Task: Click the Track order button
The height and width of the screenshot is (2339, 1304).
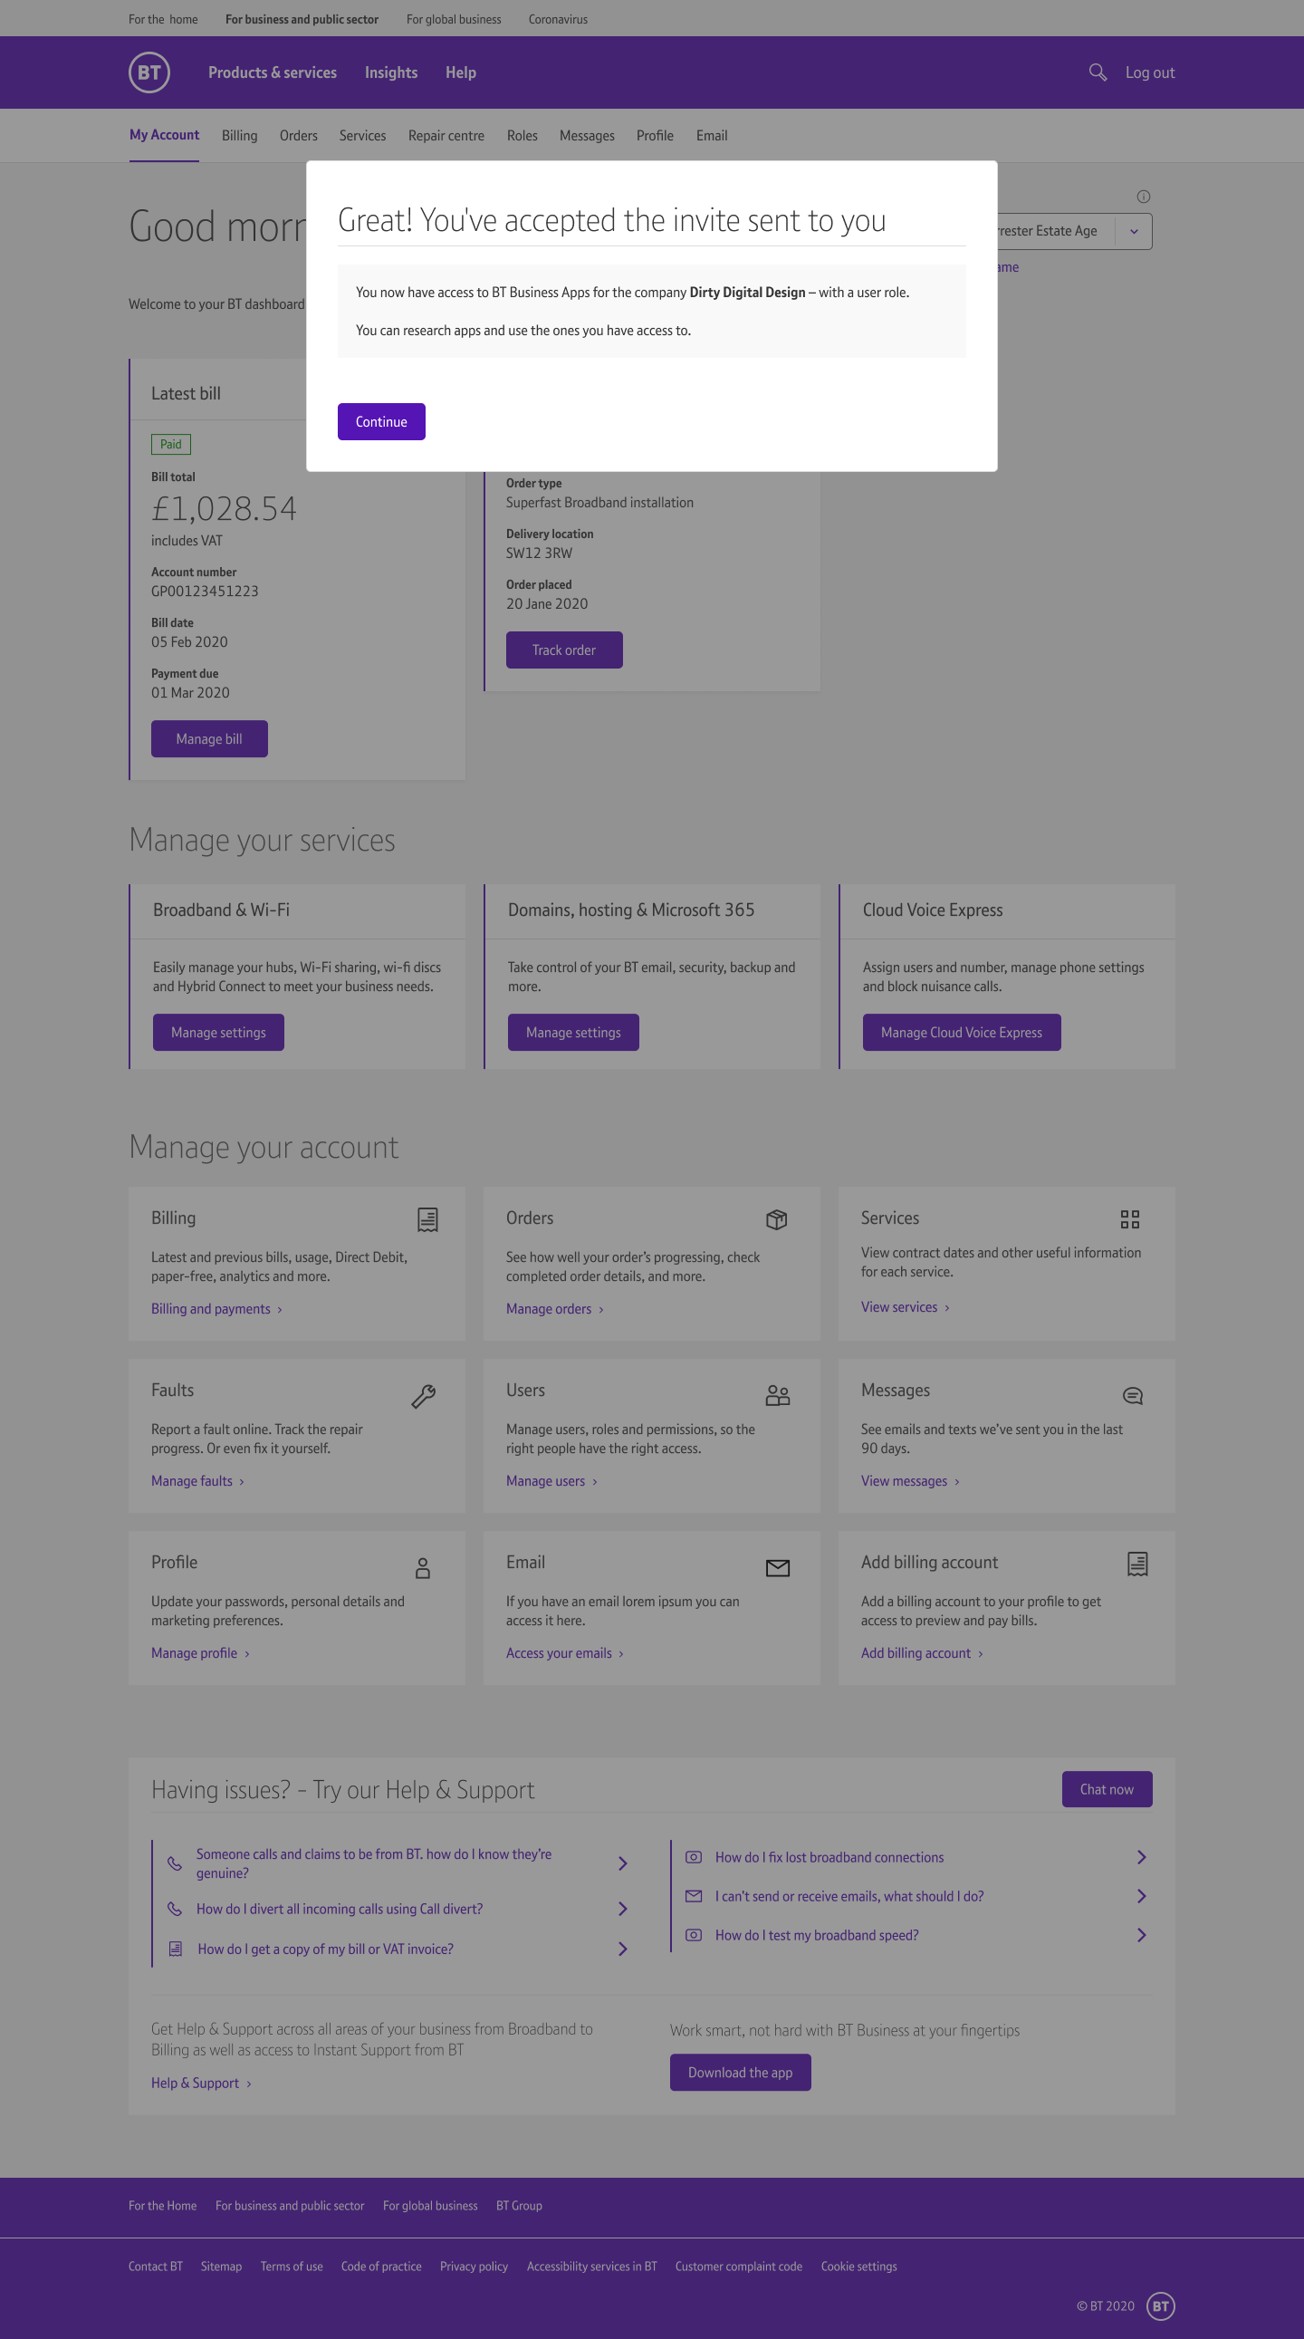Action: (564, 650)
